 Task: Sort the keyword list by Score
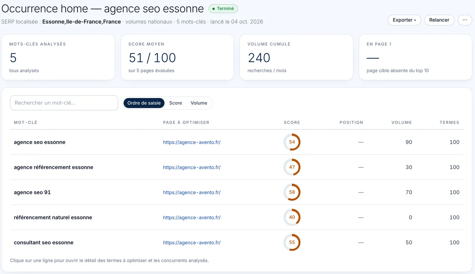click(x=176, y=103)
